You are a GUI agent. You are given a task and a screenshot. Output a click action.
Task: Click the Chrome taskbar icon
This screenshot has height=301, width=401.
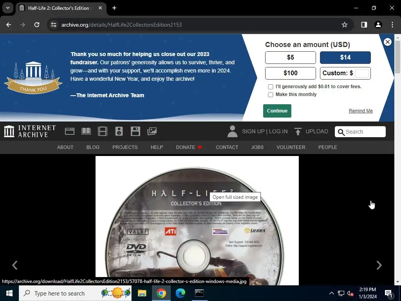coord(161,293)
